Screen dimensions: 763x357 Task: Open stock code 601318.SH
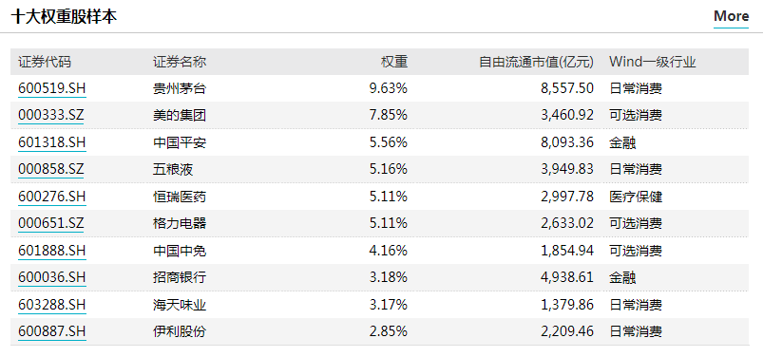[x=52, y=142]
